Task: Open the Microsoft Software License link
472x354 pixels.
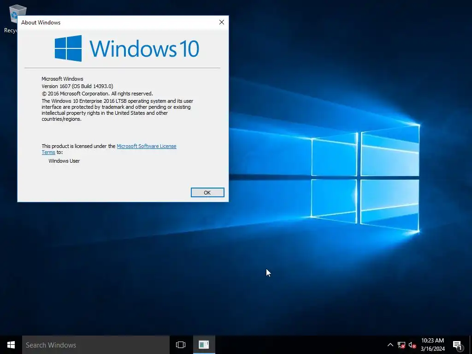Action: (x=146, y=146)
